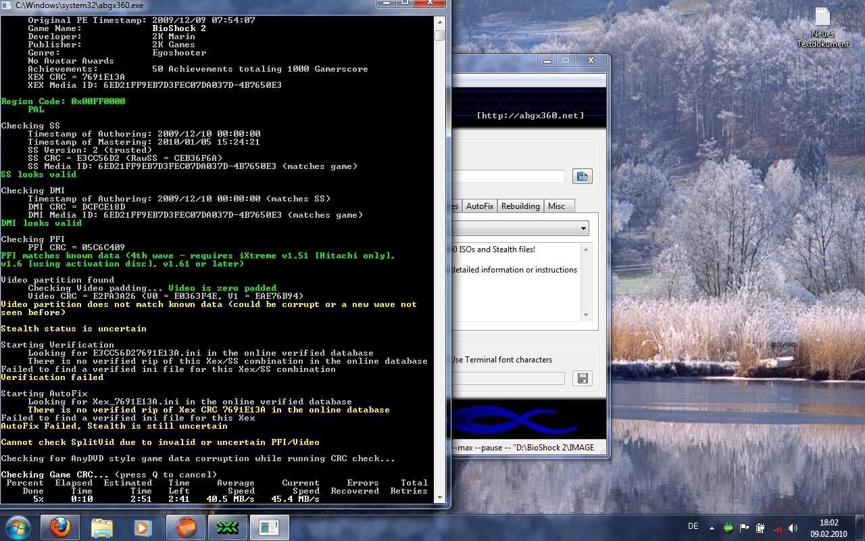The height and width of the screenshot is (541, 865).
Task: Close the abgx360 GUI window
Action: [x=591, y=60]
